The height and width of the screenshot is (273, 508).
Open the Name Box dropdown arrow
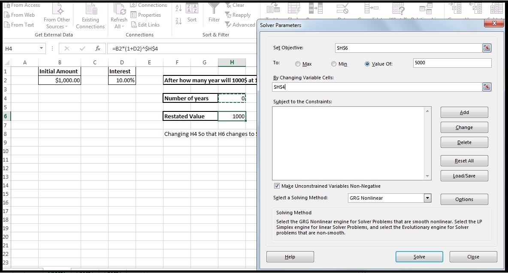tap(41, 48)
